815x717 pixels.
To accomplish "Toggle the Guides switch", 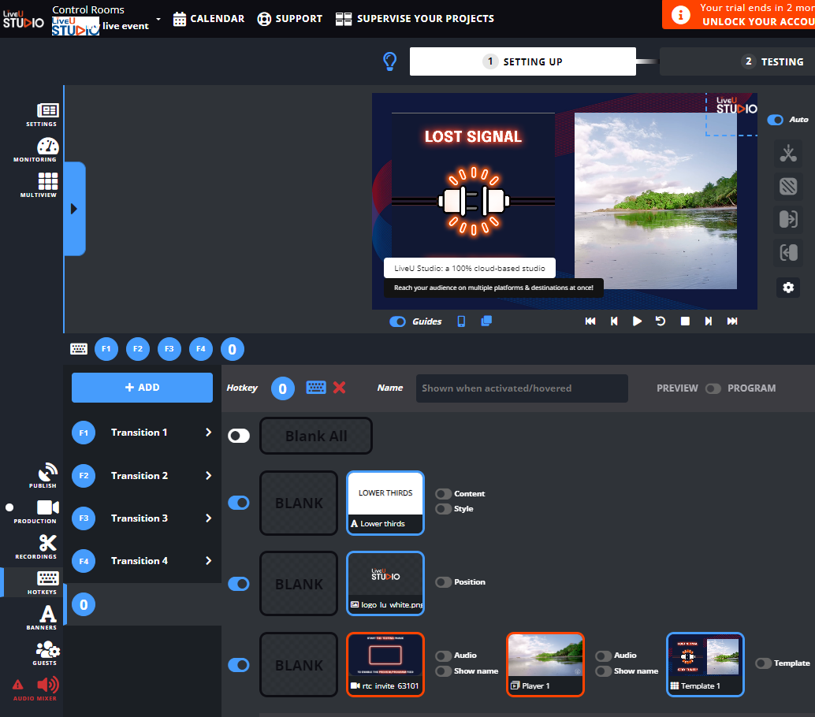I will click(x=397, y=321).
